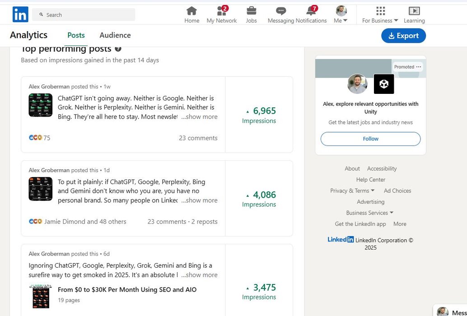Go to the Jobs briefcase icon
This screenshot has height=316, width=467.
251,11
